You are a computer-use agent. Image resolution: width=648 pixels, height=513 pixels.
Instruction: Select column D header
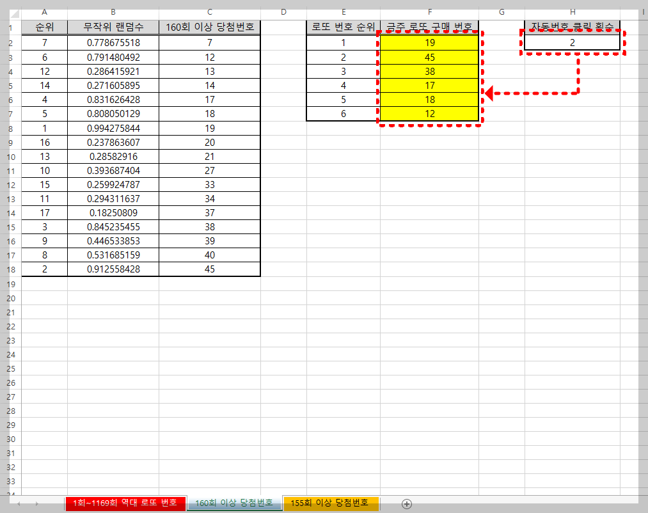(283, 12)
